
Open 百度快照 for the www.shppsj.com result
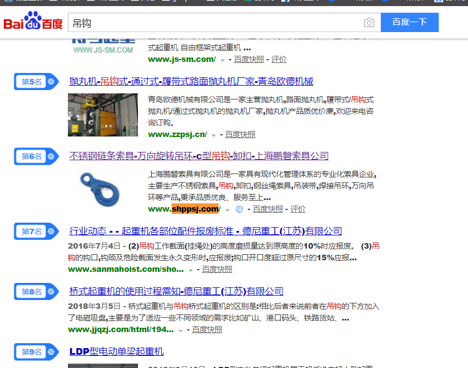(x=268, y=209)
